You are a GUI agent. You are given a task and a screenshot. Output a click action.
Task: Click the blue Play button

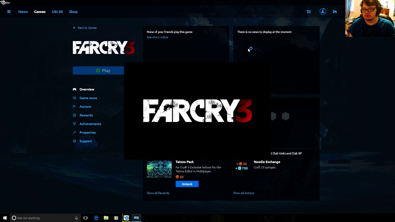click(98, 71)
